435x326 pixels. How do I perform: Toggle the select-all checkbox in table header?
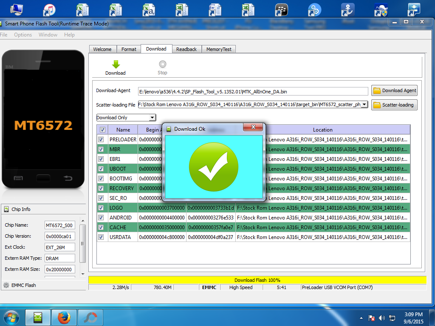102,130
